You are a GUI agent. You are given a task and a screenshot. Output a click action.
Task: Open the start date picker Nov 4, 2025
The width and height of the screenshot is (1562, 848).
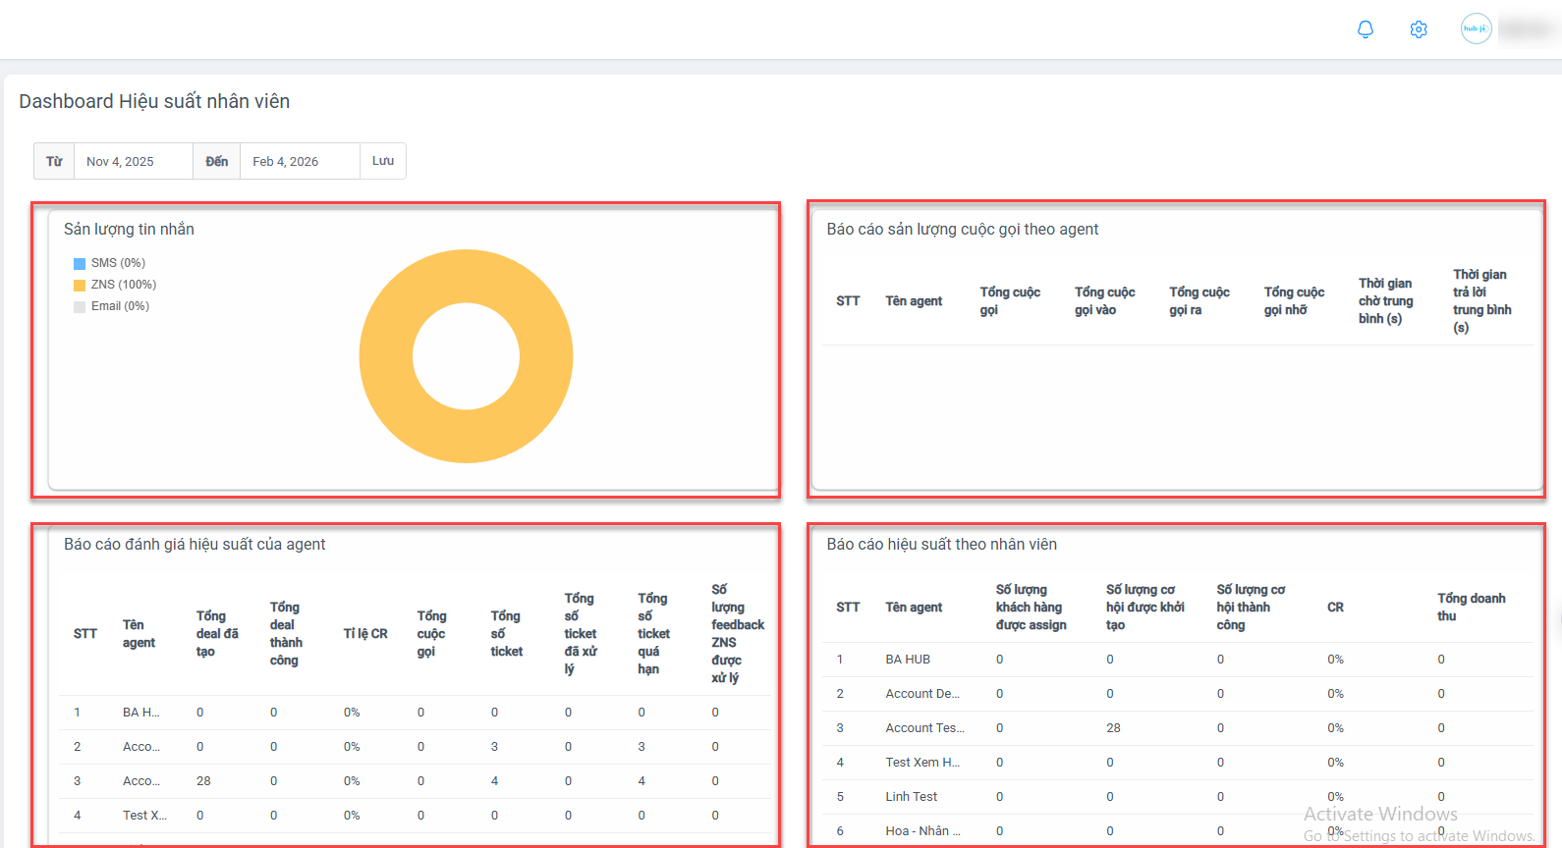pos(132,162)
